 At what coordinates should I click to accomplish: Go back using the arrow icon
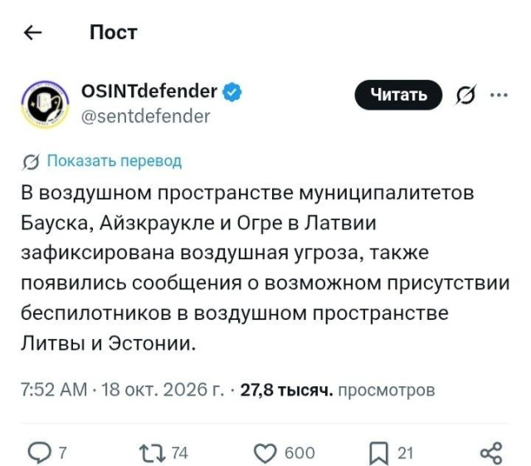tap(33, 33)
